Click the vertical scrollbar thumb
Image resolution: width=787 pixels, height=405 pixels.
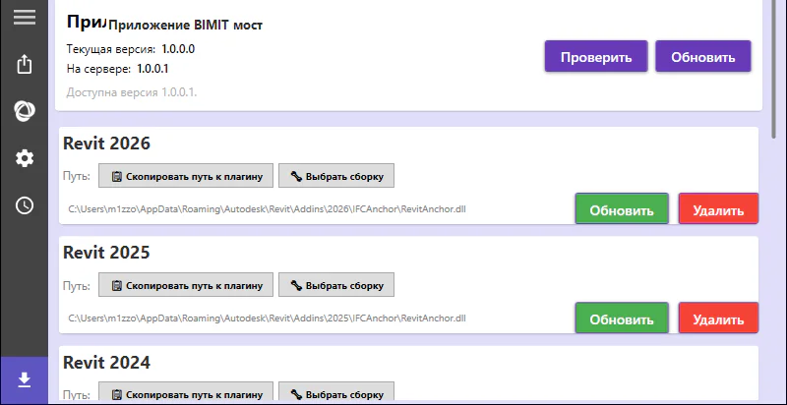click(x=774, y=68)
